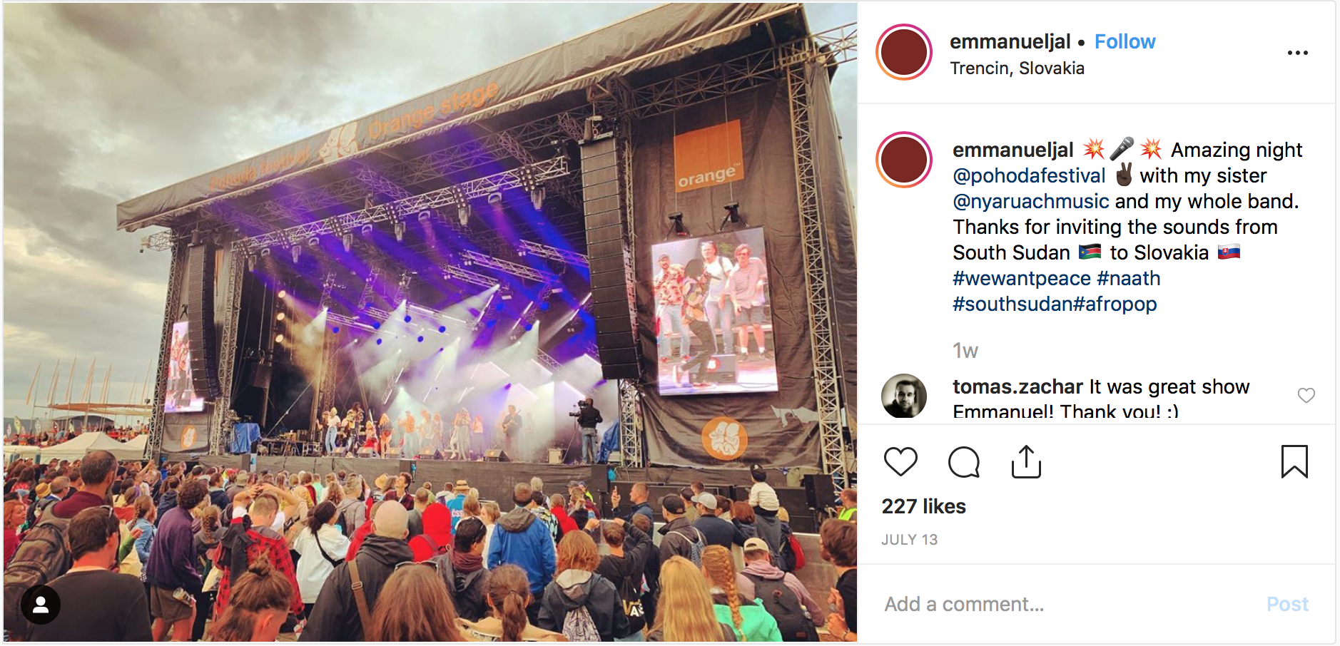
Task: Open #southsudan hashtag
Action: point(1013,304)
